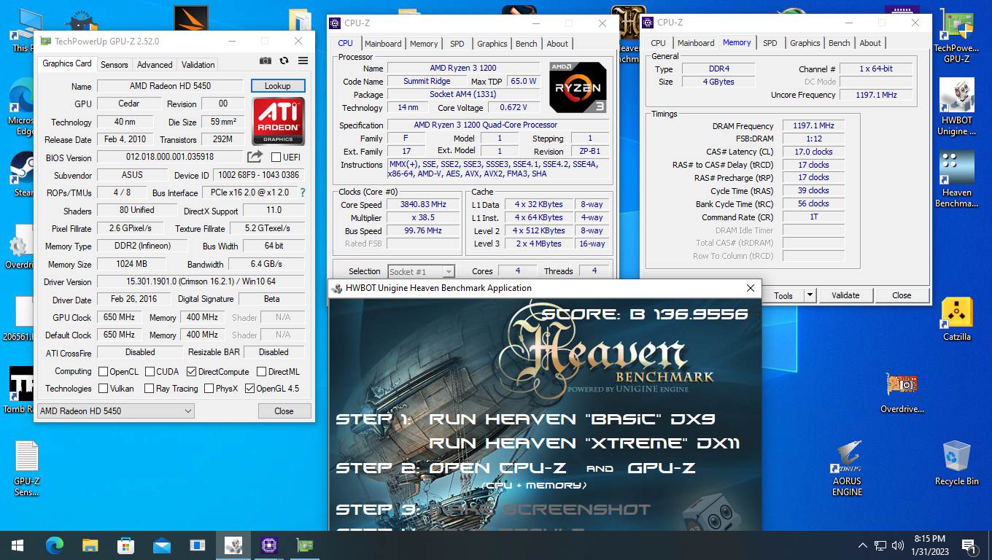
Task: Open the TechPowerUp GPU-Z desktop shortcut
Action: 956,36
